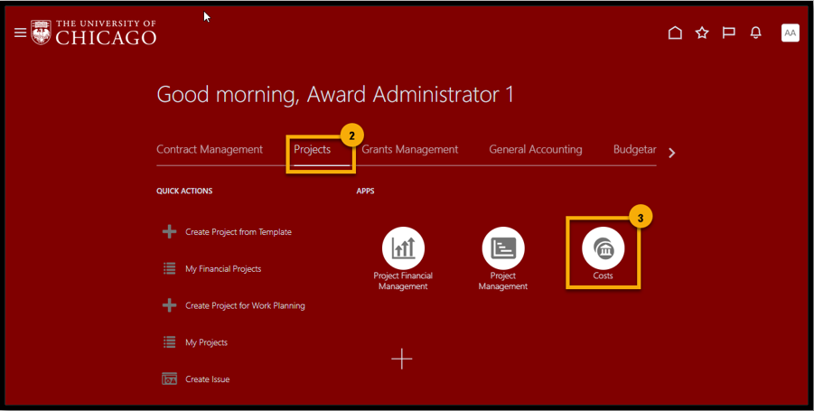Switch to Contract Management tab
The width and height of the screenshot is (814, 411).
tap(210, 149)
